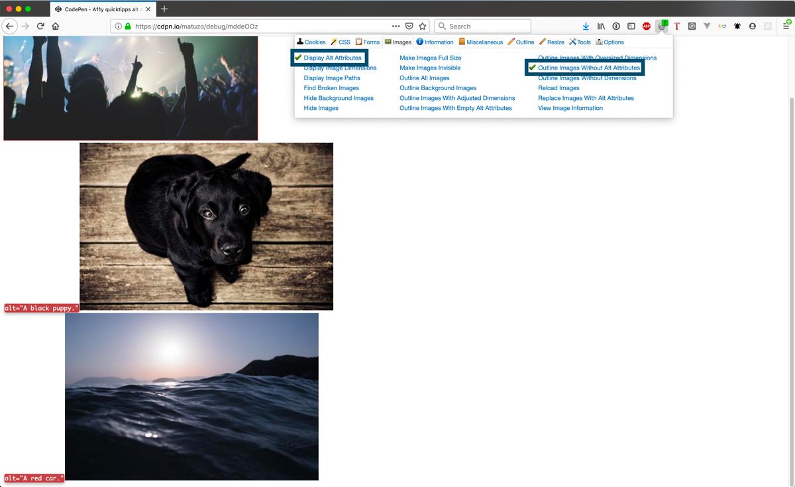The height and width of the screenshot is (487, 795).
Task: Toggle Outline All Images
Action: [x=425, y=78]
